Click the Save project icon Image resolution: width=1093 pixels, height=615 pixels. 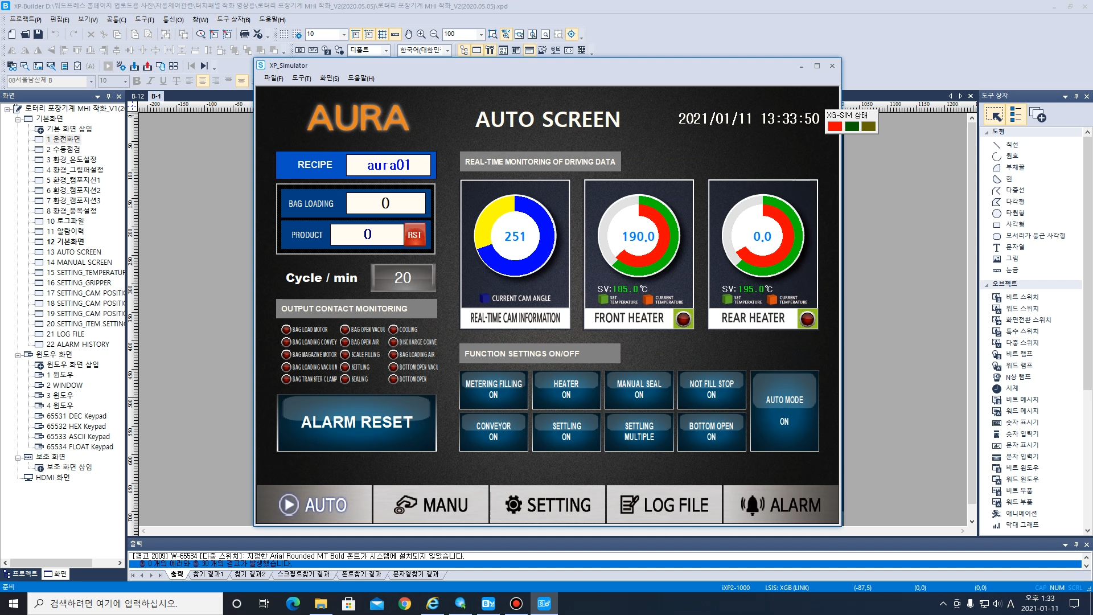(x=38, y=34)
